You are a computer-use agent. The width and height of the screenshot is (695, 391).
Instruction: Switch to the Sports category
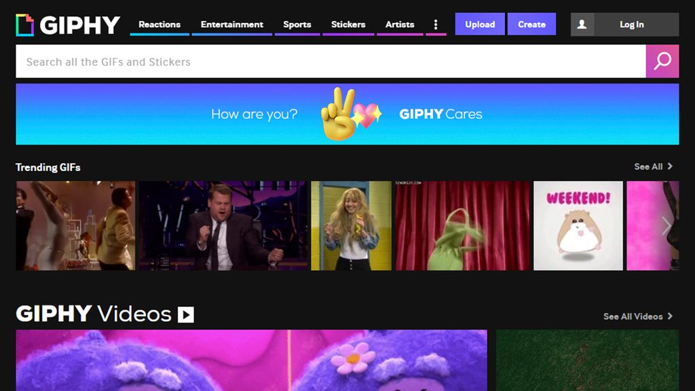coord(297,24)
